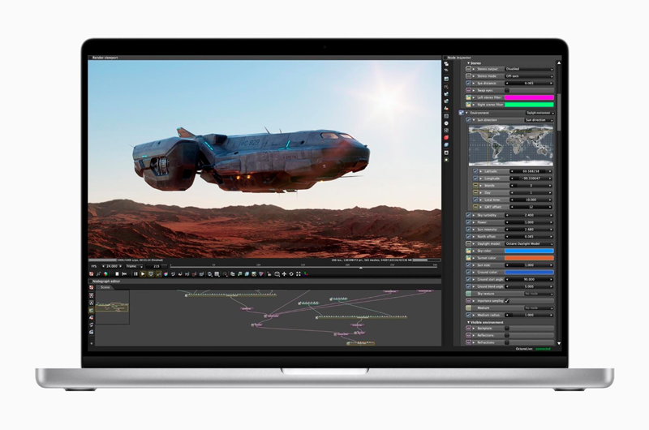
Task: Click the Left stereo filter magenta swatch
Action: (529, 97)
